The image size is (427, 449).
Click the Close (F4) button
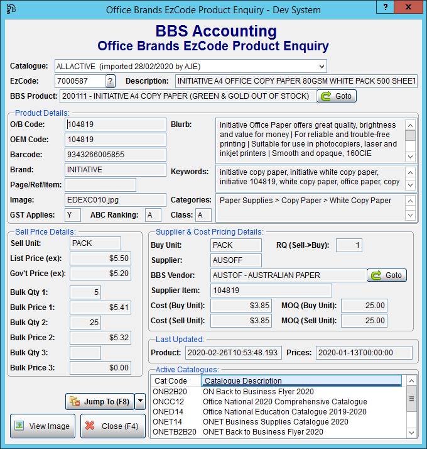113,426
